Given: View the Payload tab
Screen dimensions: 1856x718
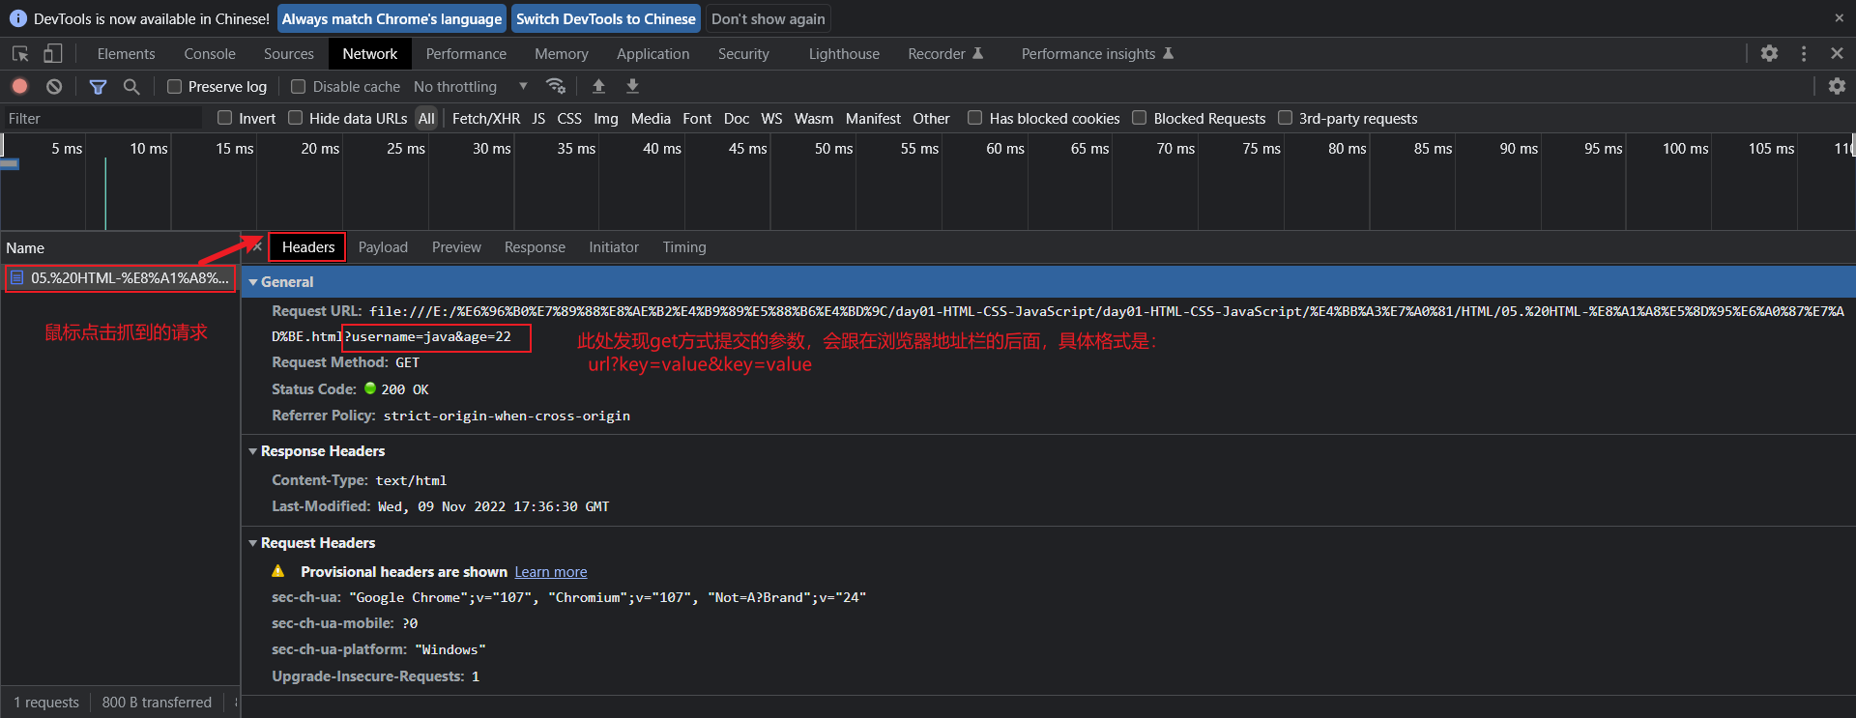Looking at the screenshot, I should [x=383, y=247].
